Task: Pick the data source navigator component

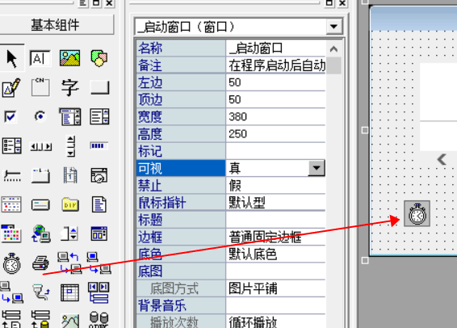Action: pos(99,292)
